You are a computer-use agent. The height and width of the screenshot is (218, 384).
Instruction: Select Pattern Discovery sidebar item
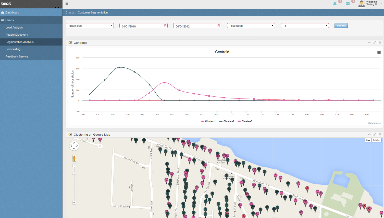(17, 35)
